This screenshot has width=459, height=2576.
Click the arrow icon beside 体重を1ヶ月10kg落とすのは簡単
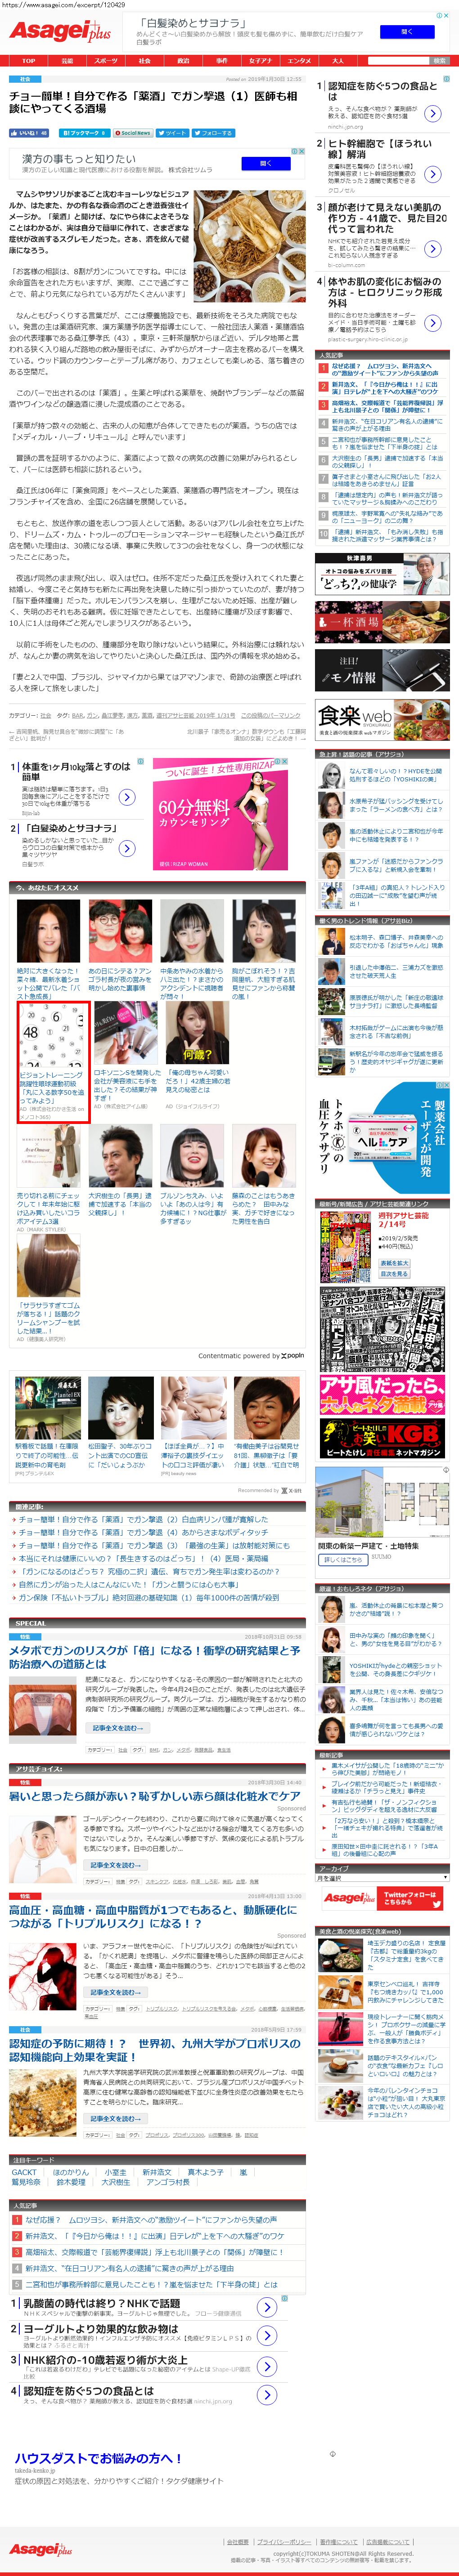pos(127,796)
